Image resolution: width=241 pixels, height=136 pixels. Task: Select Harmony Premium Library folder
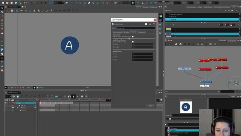[179, 133]
